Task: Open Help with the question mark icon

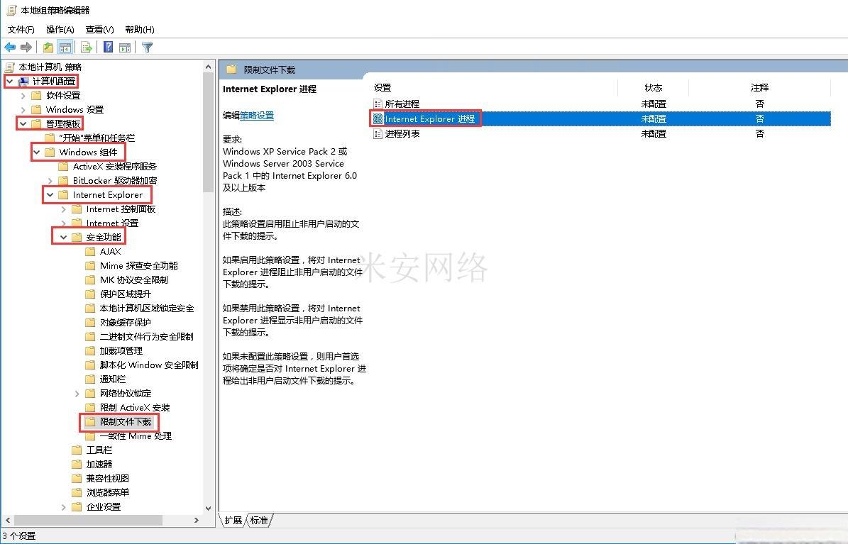Action: pyautogui.click(x=108, y=48)
